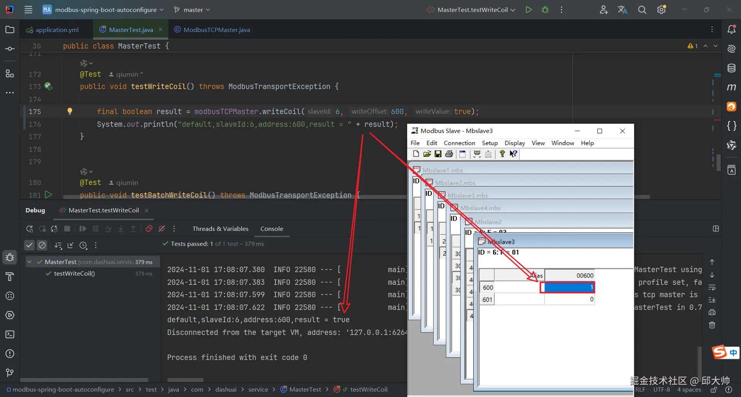Click the Save icon in Modbus Slave toolbar

tap(438, 154)
